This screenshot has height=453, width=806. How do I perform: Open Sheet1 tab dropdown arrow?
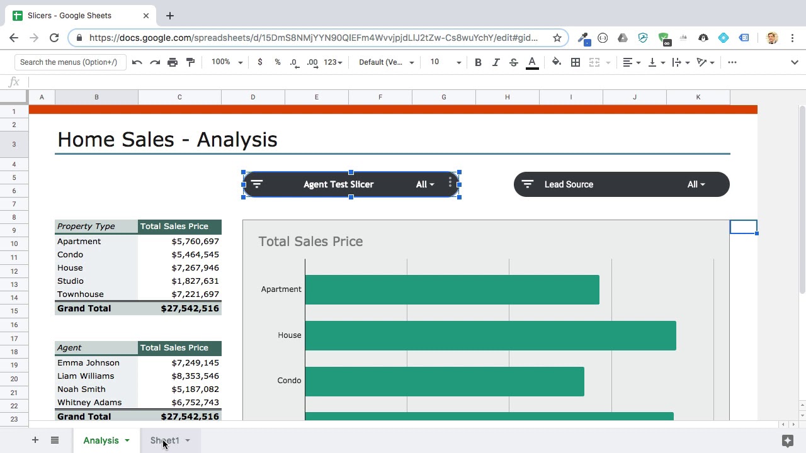(187, 440)
